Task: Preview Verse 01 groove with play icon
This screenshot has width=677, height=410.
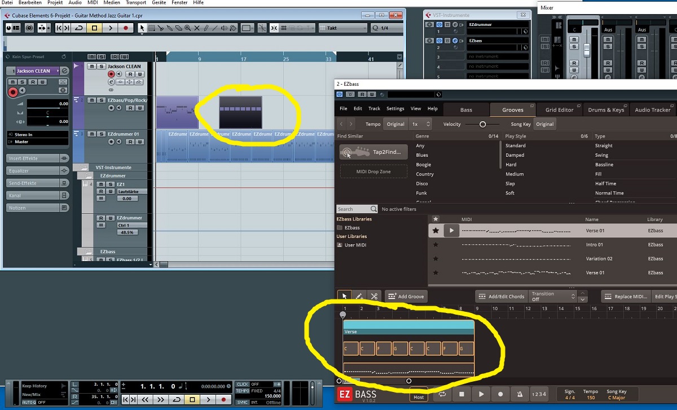Action: (x=451, y=230)
